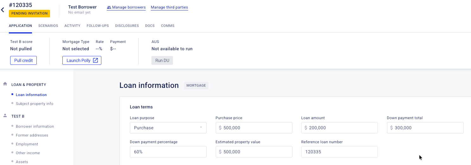Click the Loan amount input field
The width and height of the screenshot is (471, 165).
pyautogui.click(x=340, y=128)
